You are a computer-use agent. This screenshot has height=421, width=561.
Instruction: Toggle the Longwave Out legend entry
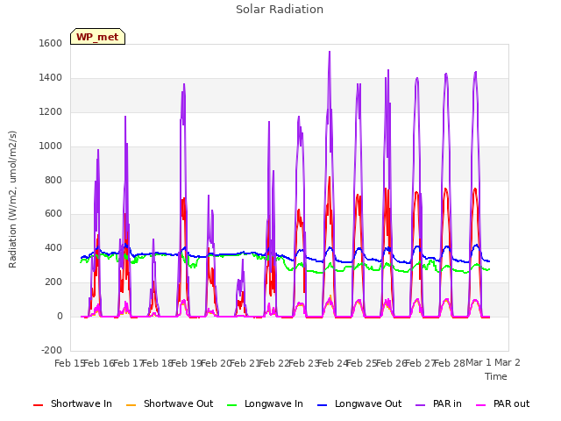coord(359,403)
